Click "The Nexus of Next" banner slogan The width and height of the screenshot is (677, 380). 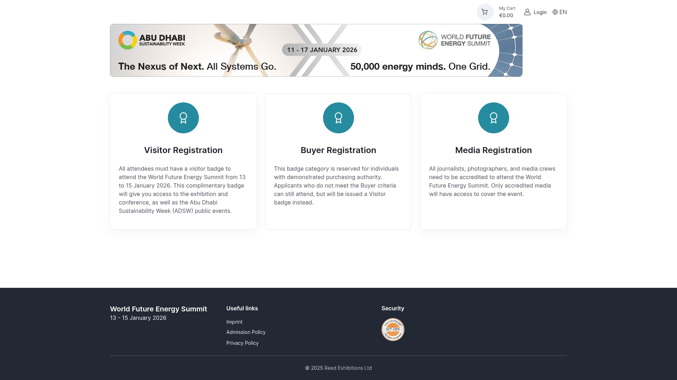click(197, 66)
